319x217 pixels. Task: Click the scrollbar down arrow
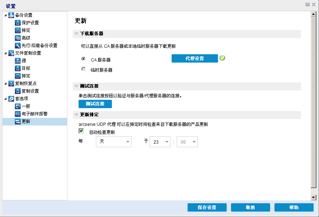[x=312, y=197]
